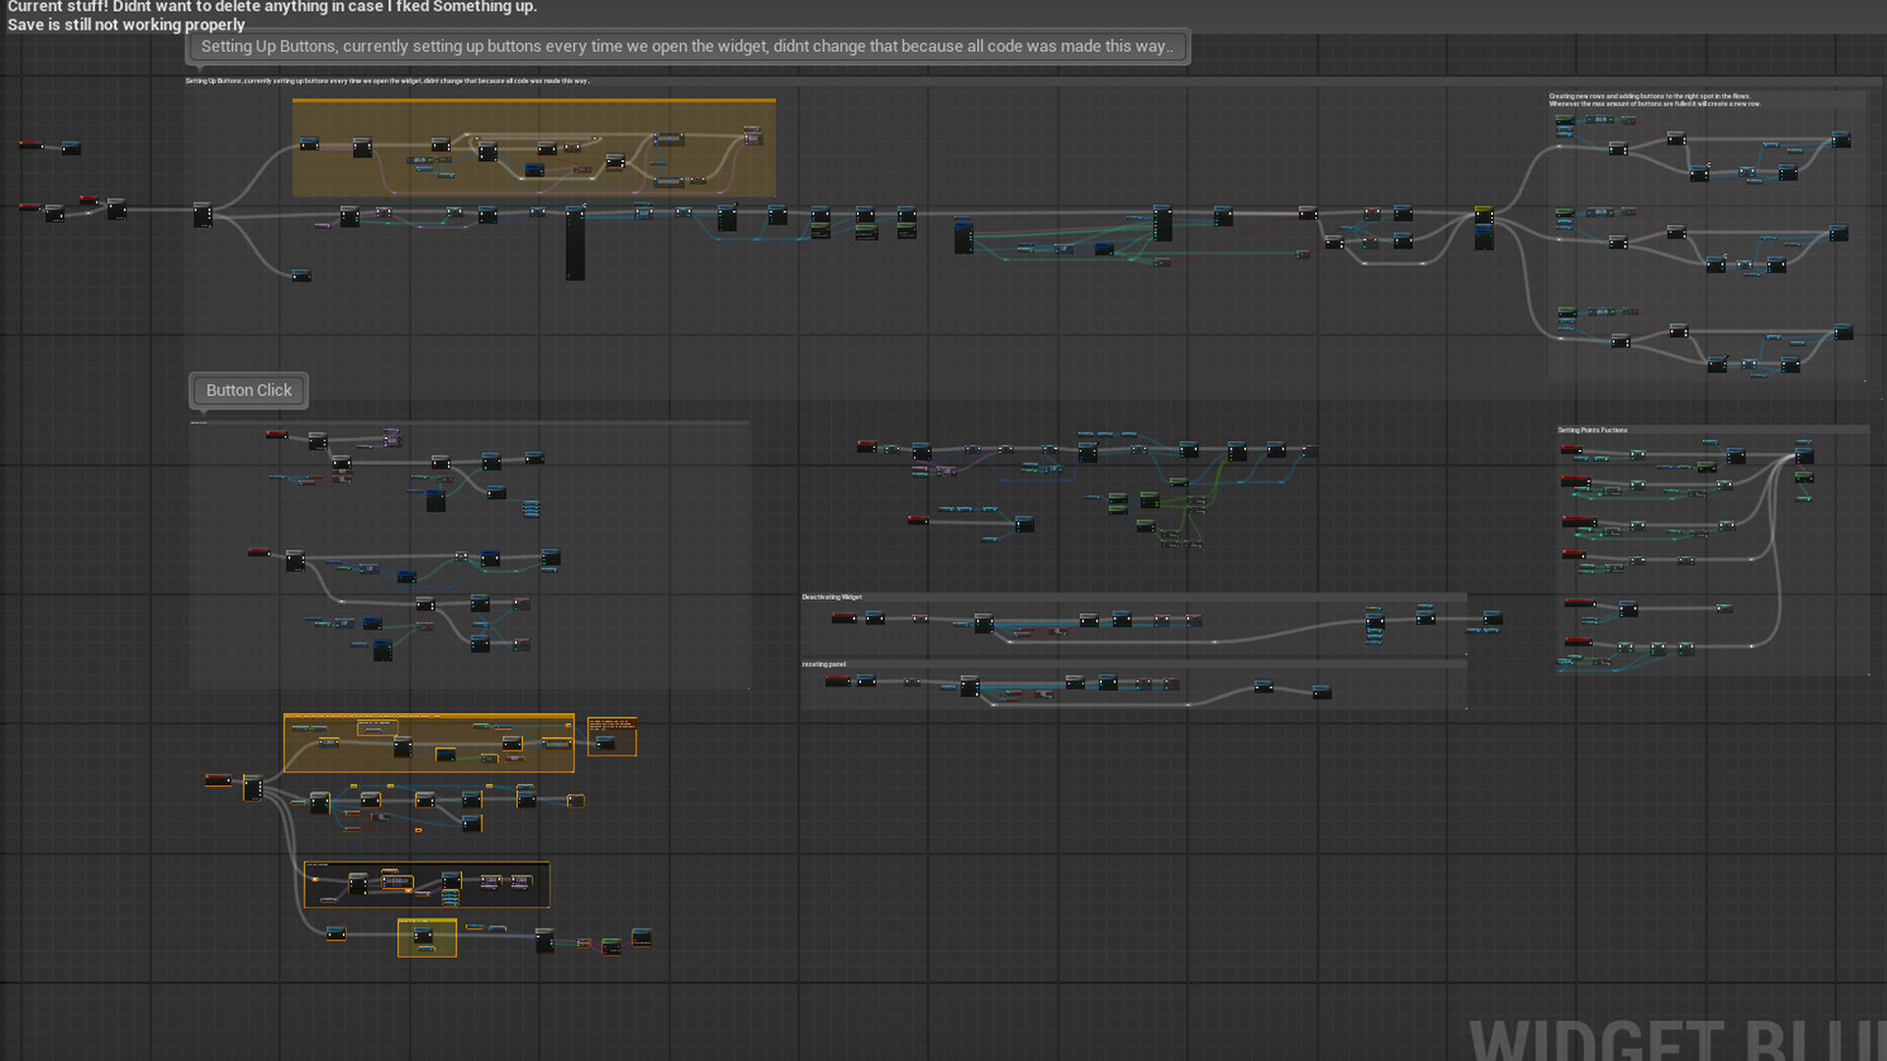
Task: Click the dark orange-outlined comment box at the bottom
Action: click(427, 884)
